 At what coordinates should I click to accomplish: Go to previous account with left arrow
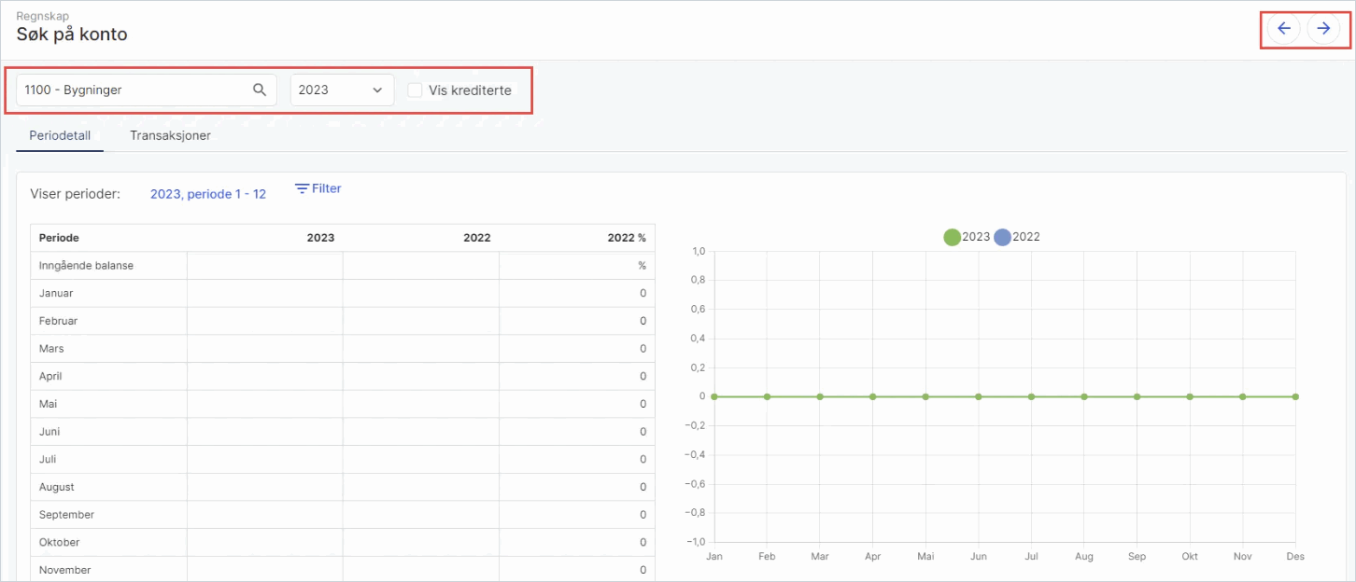coord(1284,29)
